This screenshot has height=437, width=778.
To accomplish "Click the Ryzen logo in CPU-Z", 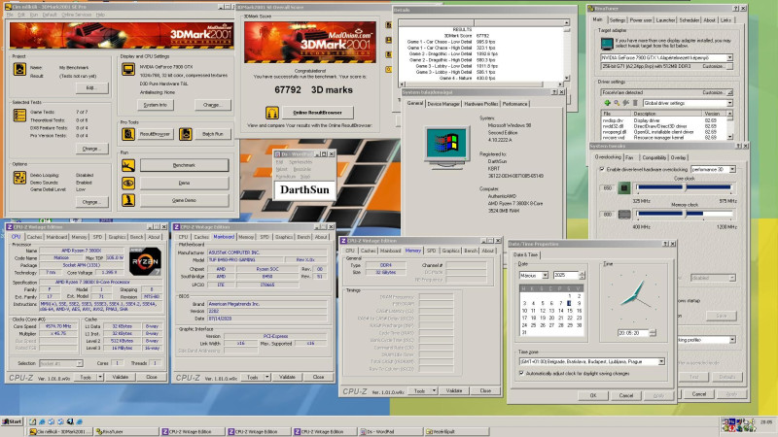I will 145,261.
